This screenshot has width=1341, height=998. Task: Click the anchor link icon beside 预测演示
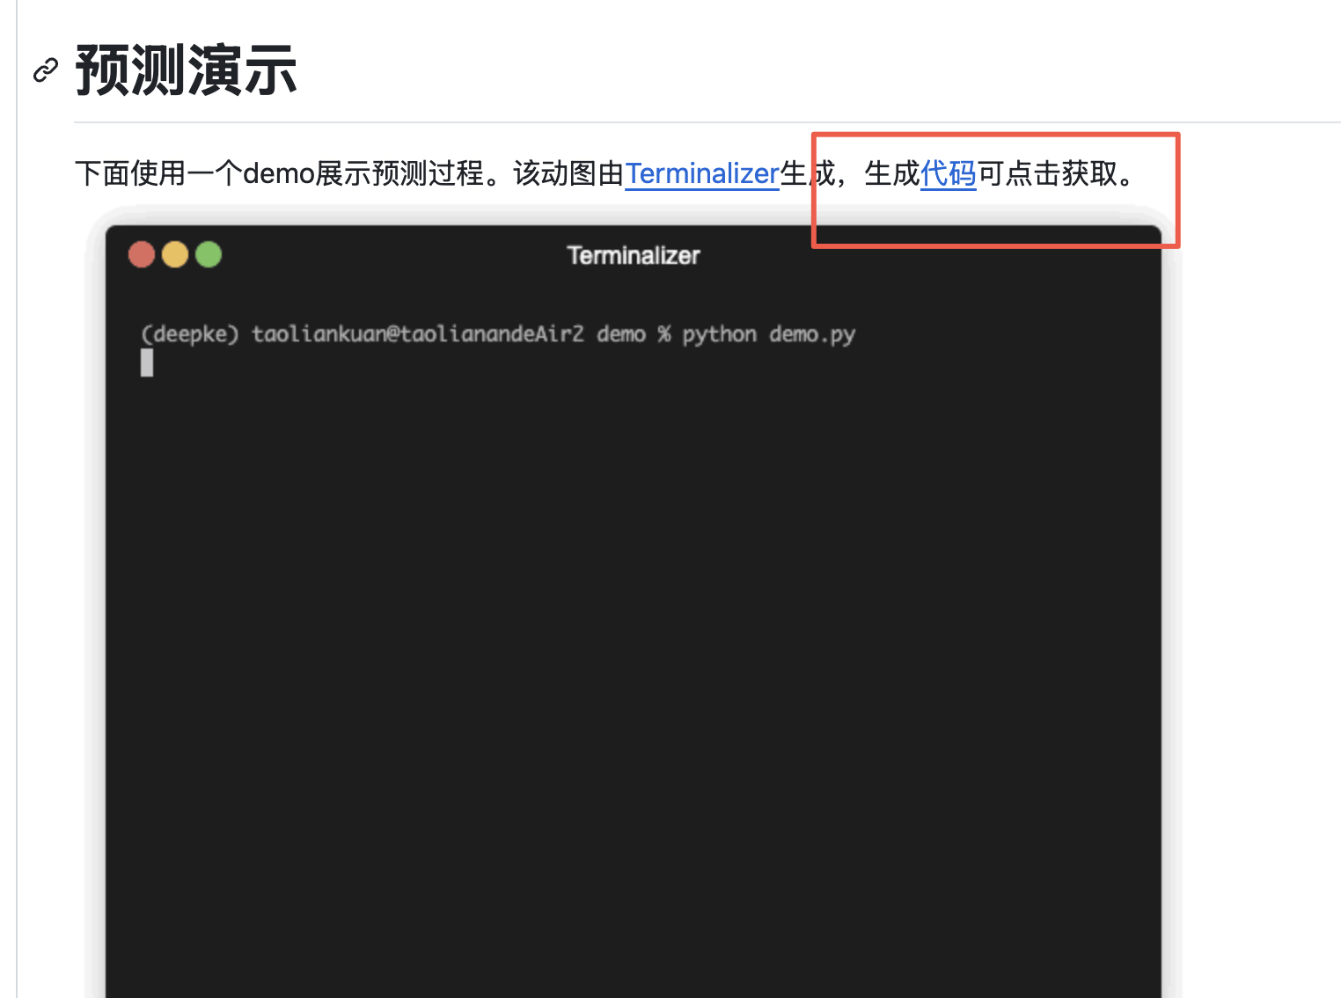click(46, 70)
